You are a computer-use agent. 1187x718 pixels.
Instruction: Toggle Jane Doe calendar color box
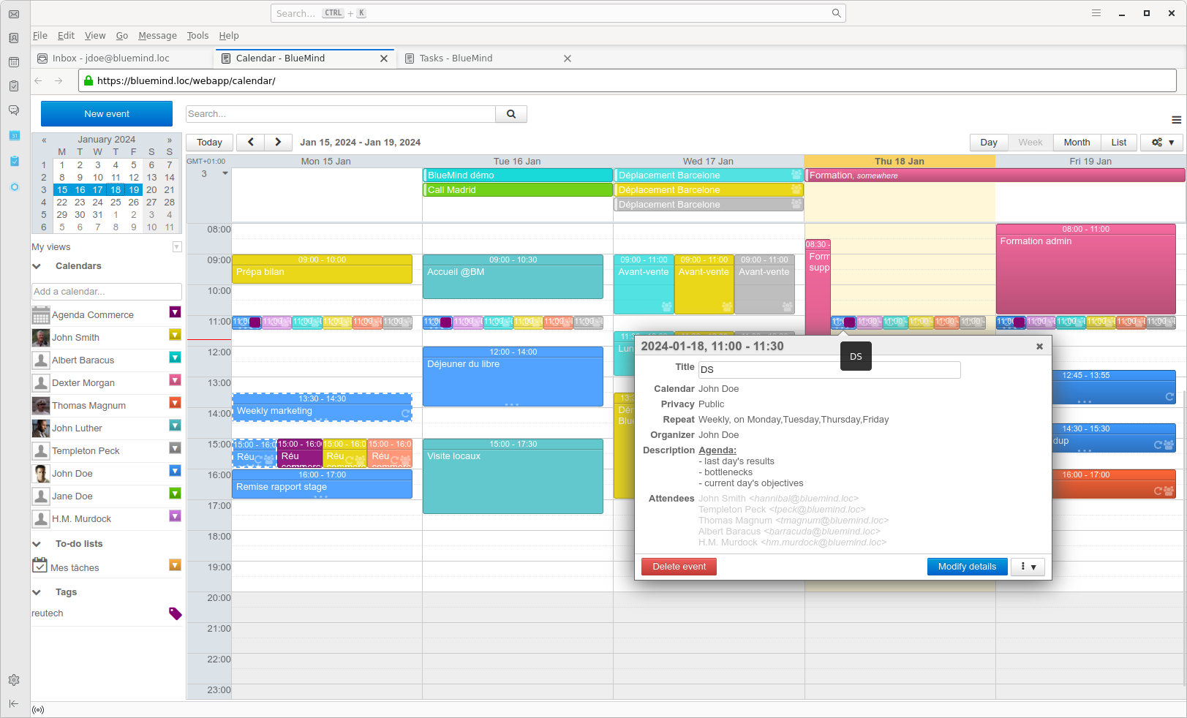point(175,494)
